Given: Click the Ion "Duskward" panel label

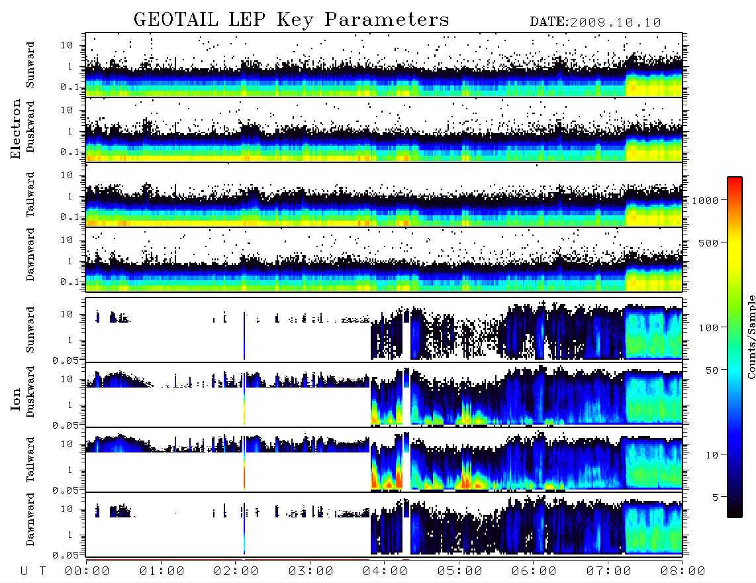Looking at the screenshot, I should pyautogui.click(x=30, y=392).
